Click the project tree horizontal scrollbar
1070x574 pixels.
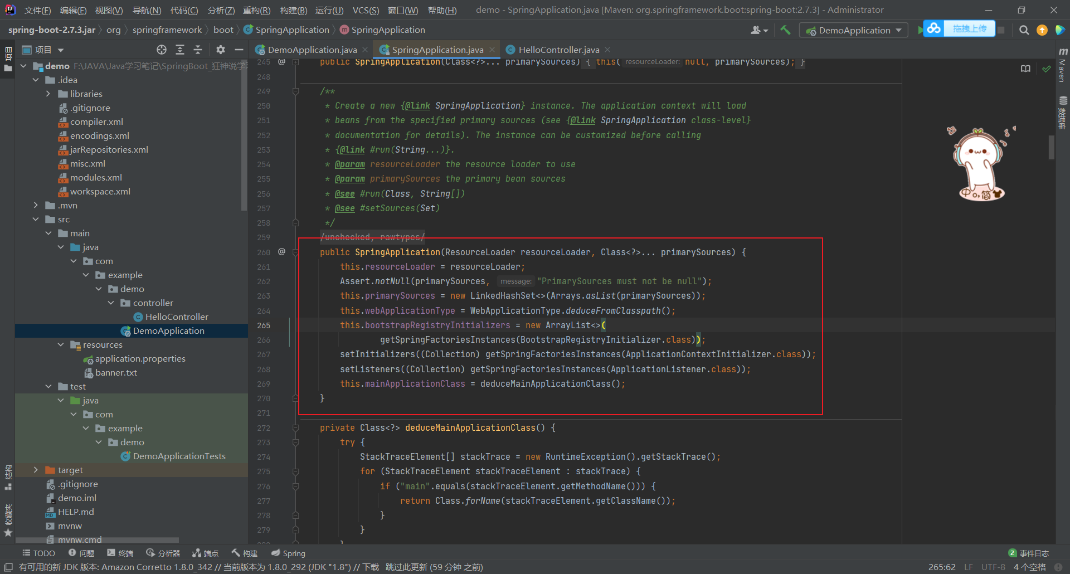97,540
